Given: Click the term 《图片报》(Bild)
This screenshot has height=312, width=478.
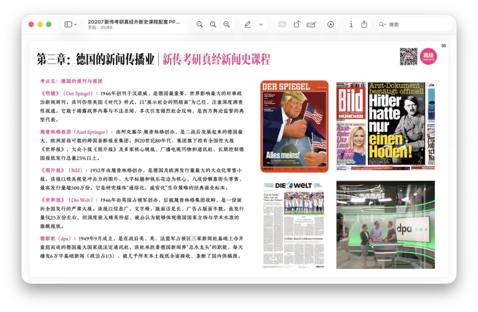Looking at the screenshot, I should click(62, 170).
